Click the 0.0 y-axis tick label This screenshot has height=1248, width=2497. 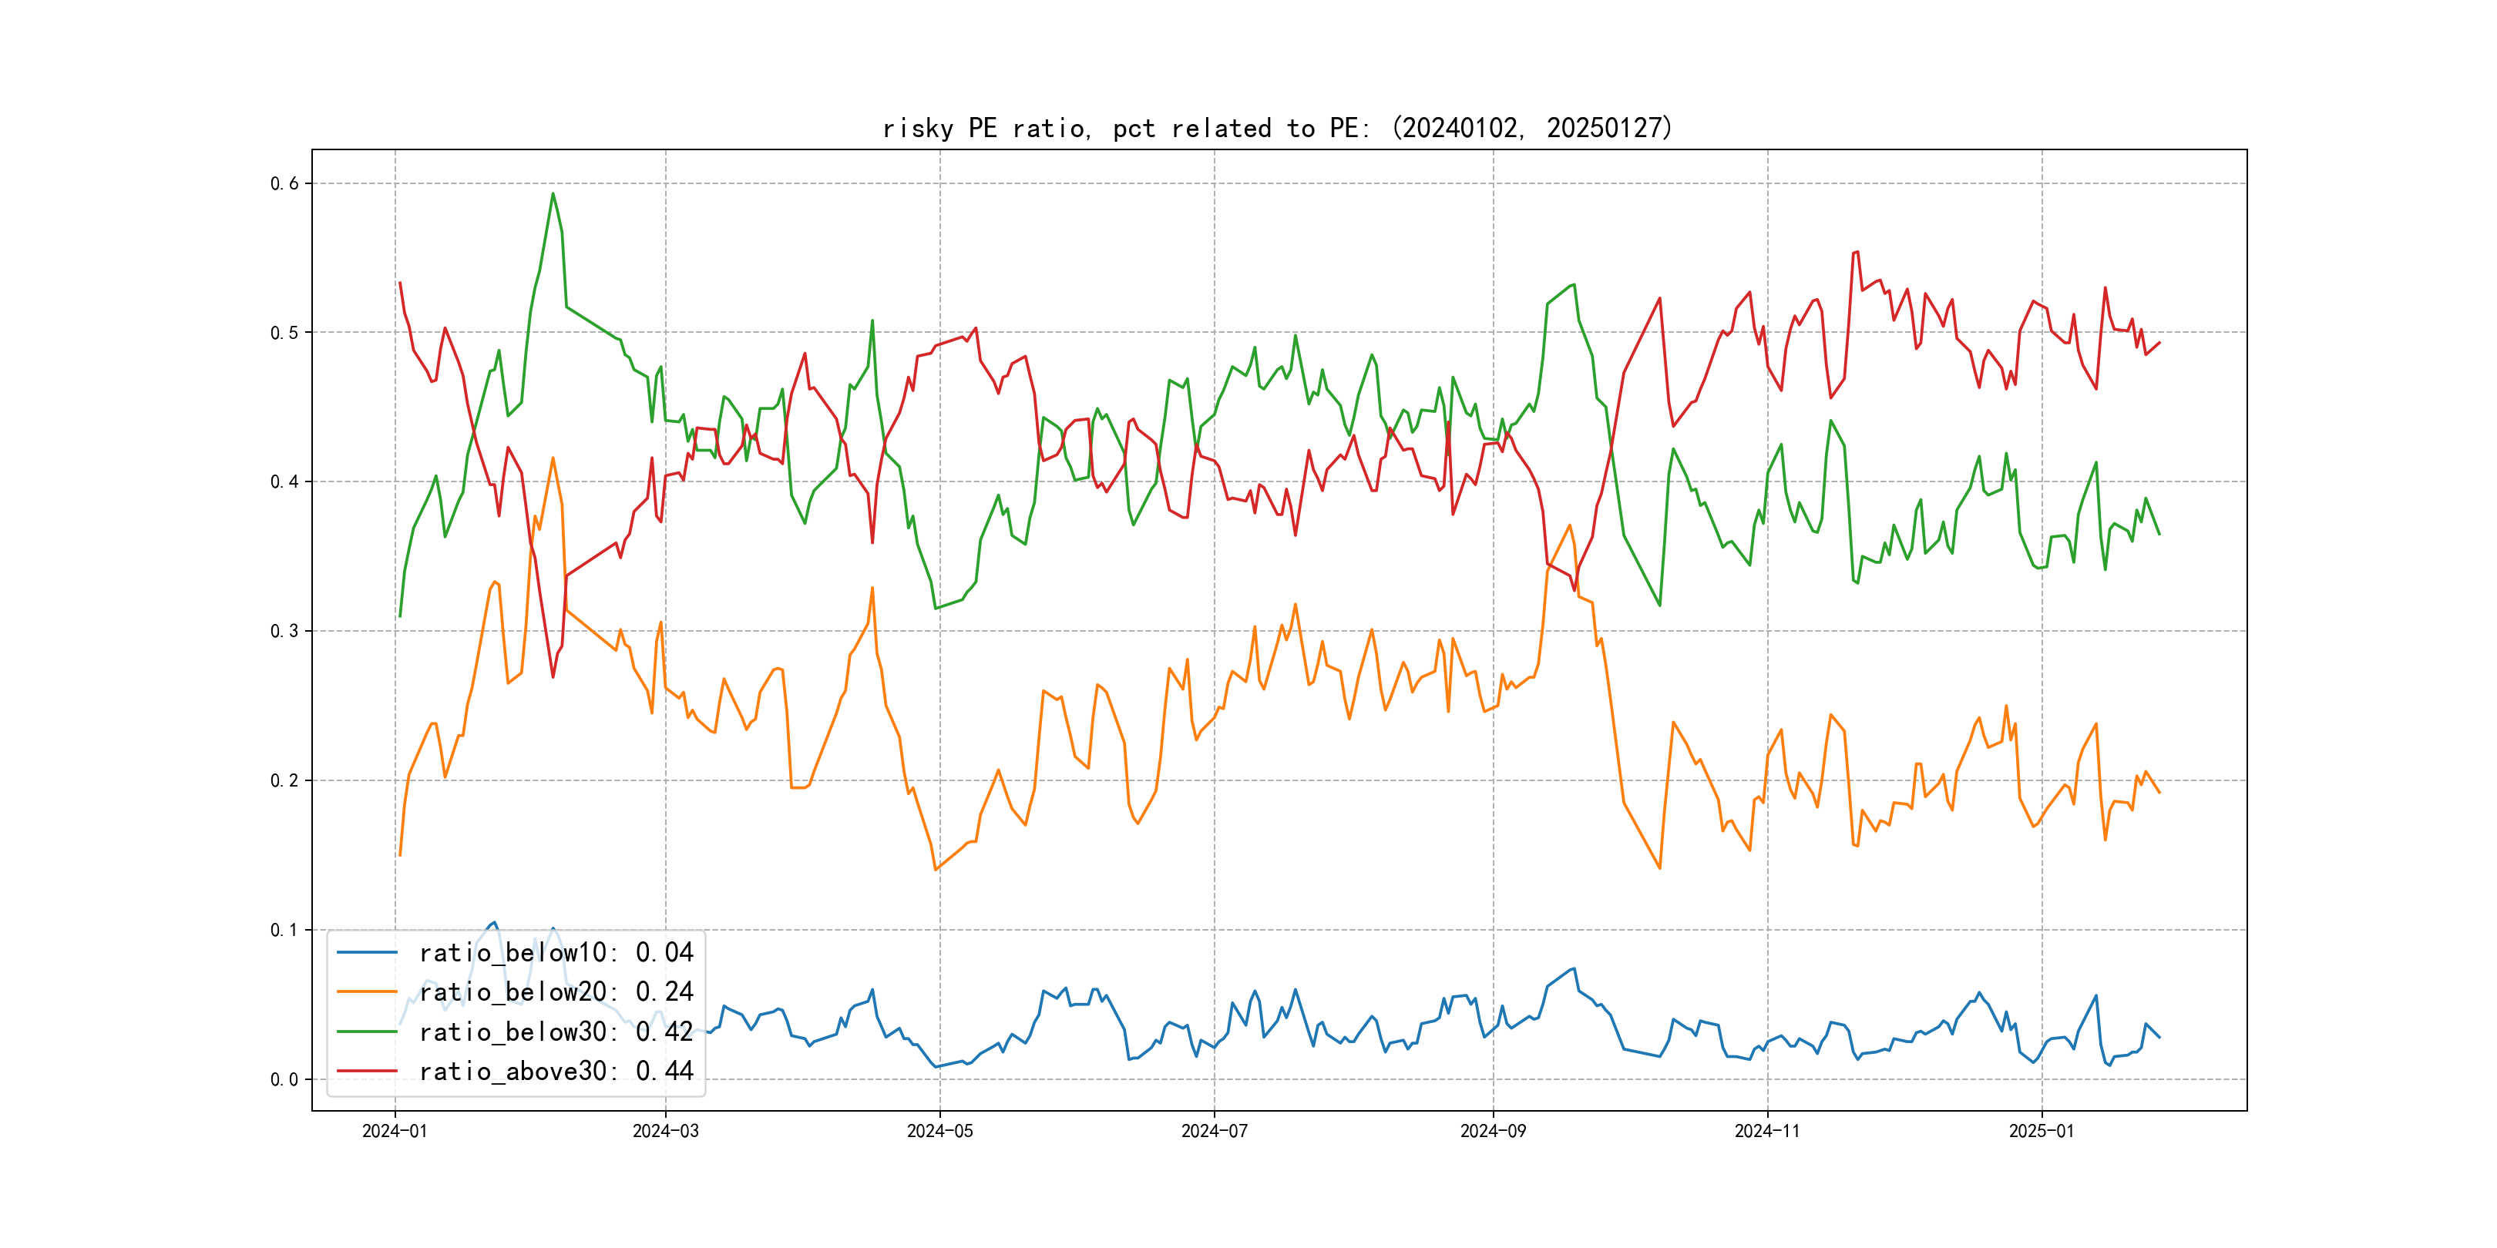(x=284, y=1079)
